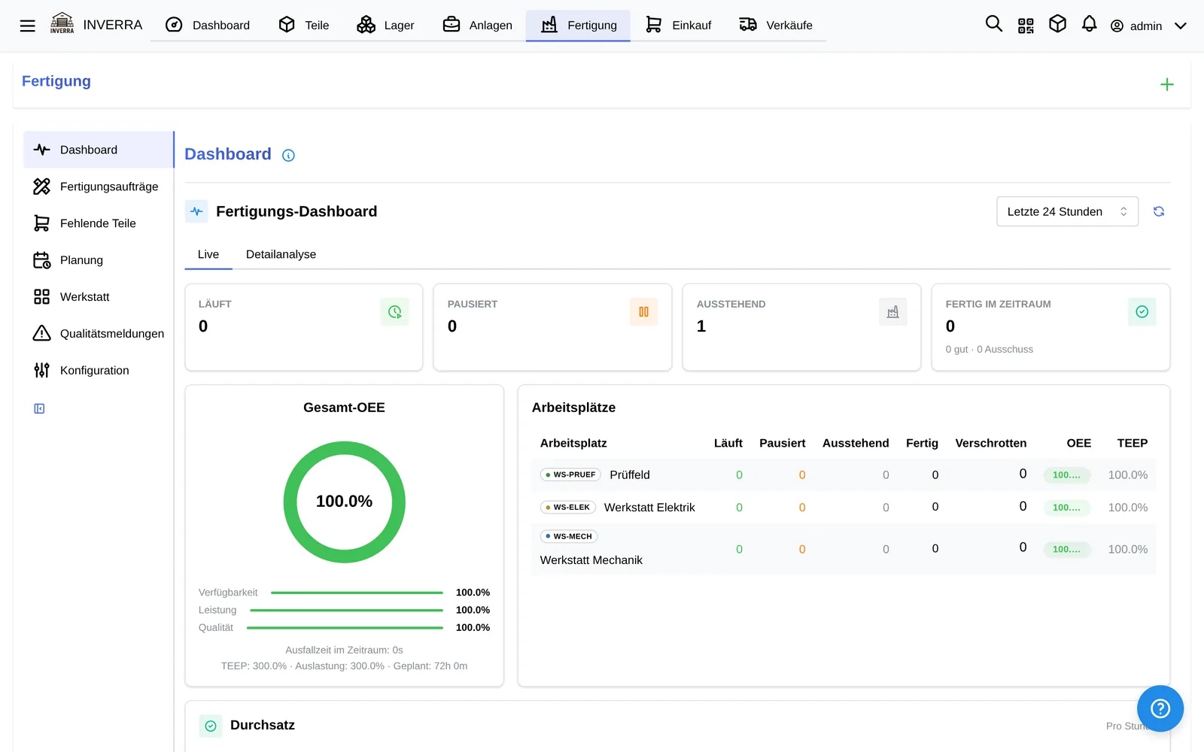Click the Verfügbarkeit progress bar
Viewport: 1204px width, 752px height.
(x=357, y=593)
